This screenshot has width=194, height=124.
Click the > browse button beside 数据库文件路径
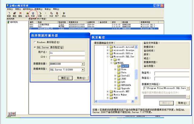point(188,88)
